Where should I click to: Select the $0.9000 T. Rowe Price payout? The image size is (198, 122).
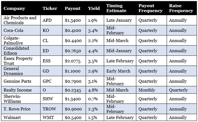[73, 109]
